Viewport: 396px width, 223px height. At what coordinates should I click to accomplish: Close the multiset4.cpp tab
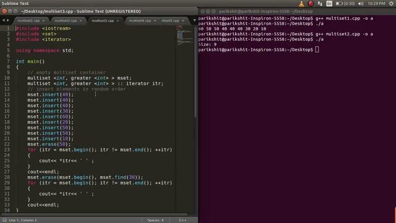(x=155, y=20)
